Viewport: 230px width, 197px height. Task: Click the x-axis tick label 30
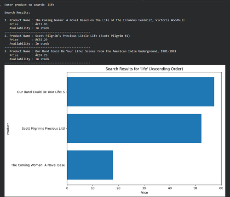tap(144, 188)
